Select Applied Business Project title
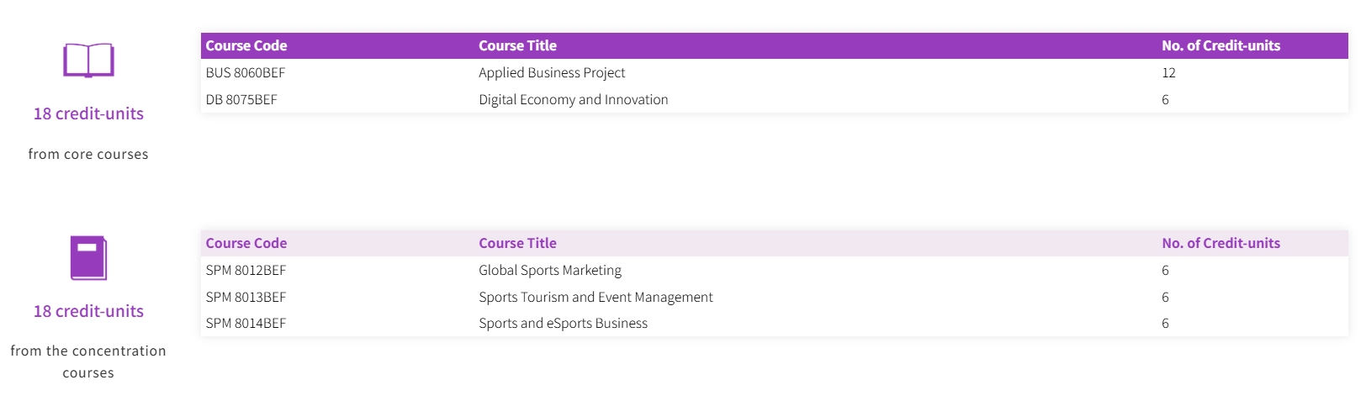This screenshot has width=1366, height=401. point(552,73)
